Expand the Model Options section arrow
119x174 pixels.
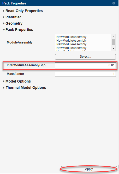(4, 81)
